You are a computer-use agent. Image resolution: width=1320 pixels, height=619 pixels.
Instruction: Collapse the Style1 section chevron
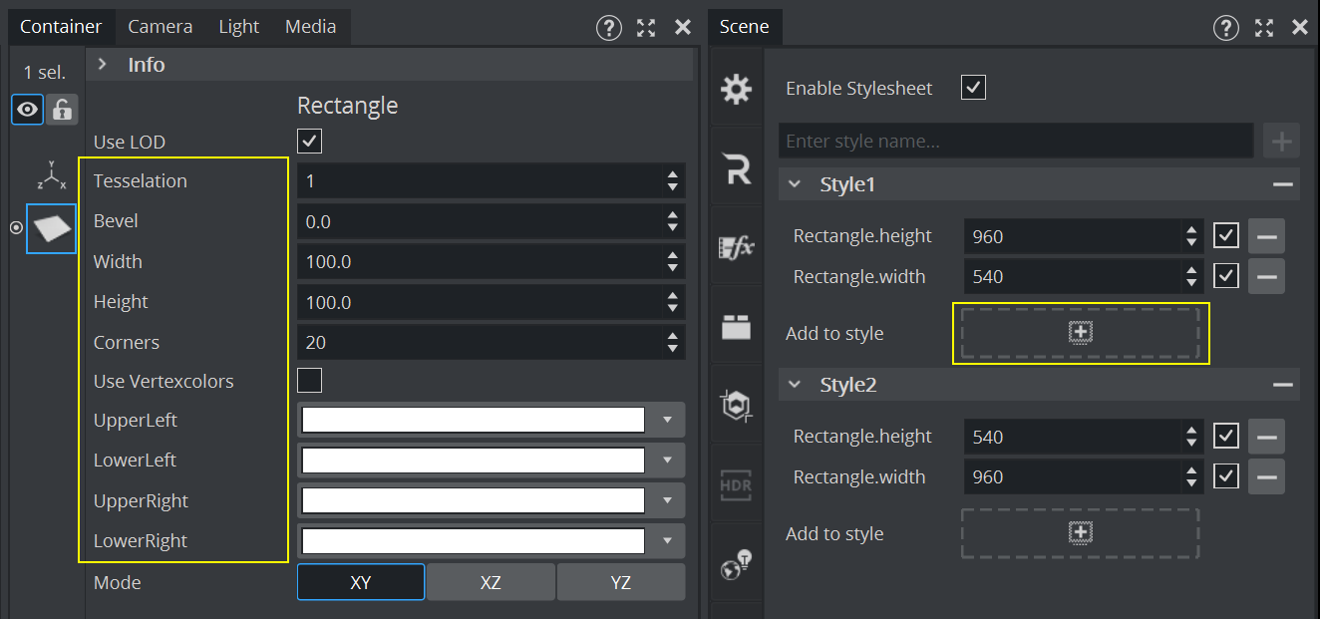pyautogui.click(x=795, y=184)
